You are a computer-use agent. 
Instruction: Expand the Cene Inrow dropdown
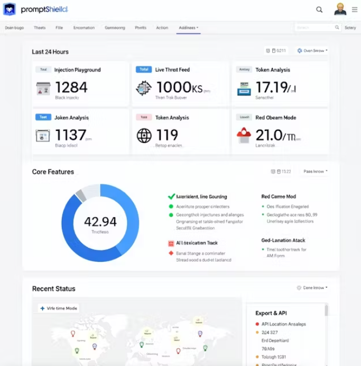click(312, 288)
